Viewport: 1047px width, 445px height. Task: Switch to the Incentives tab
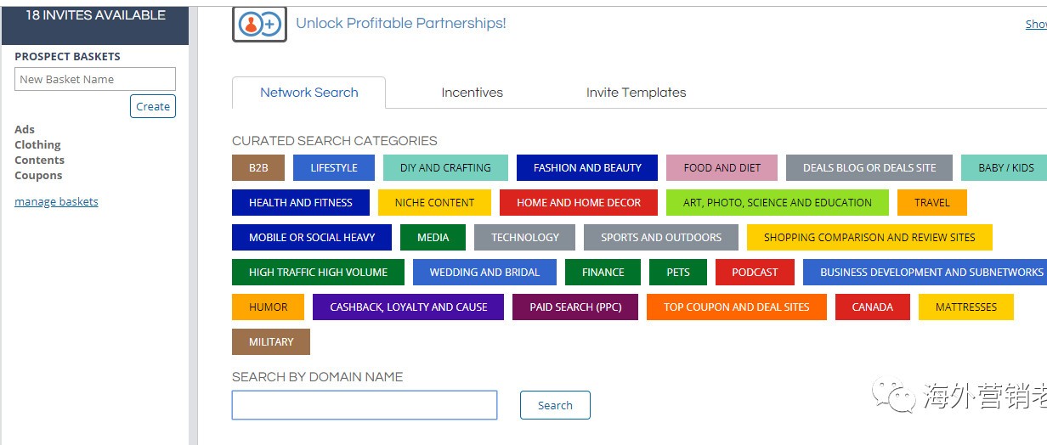[472, 93]
